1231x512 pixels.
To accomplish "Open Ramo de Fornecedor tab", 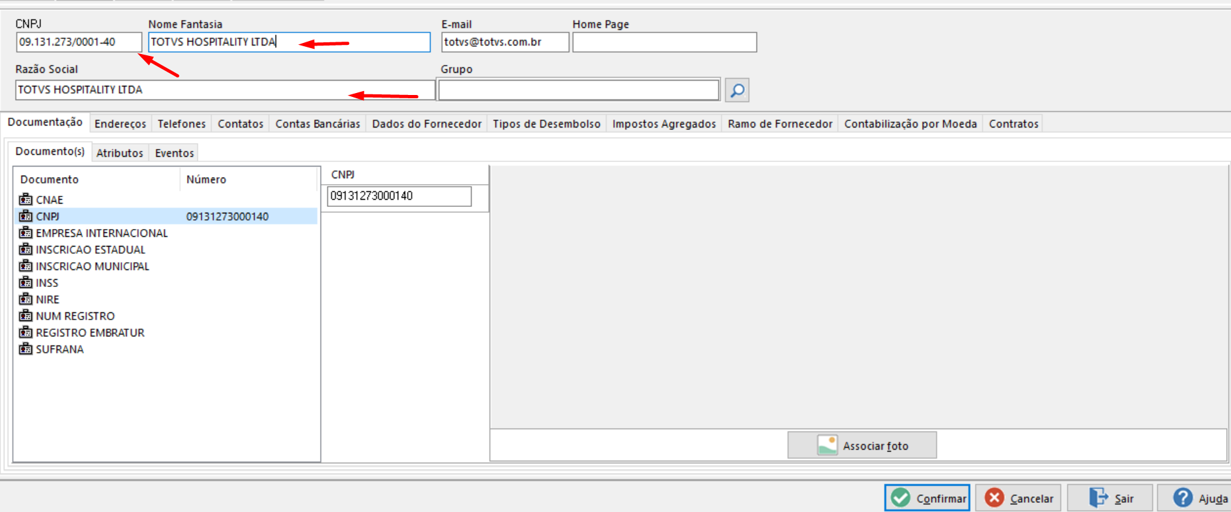I will pyautogui.click(x=780, y=124).
